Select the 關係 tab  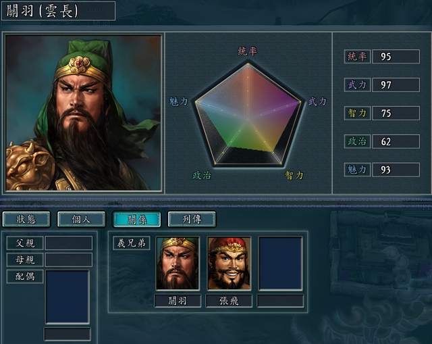point(137,220)
